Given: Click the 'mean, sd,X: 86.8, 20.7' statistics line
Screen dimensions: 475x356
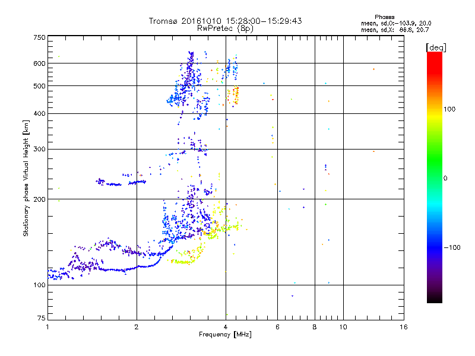Looking at the screenshot, I should tap(395, 30).
